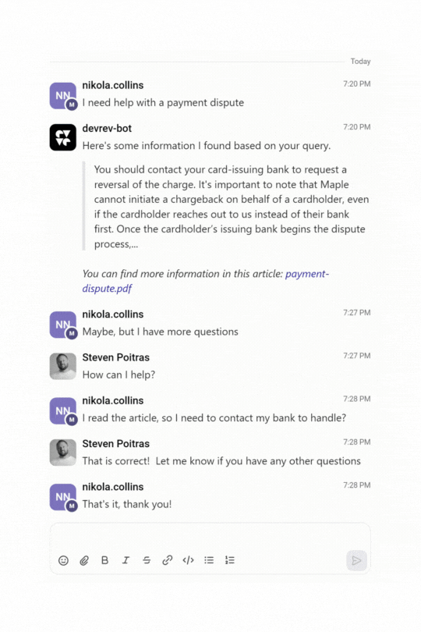Viewport: 421px width, 632px height.
Task: Insert a hyperlink using link icon
Action: [x=167, y=560]
